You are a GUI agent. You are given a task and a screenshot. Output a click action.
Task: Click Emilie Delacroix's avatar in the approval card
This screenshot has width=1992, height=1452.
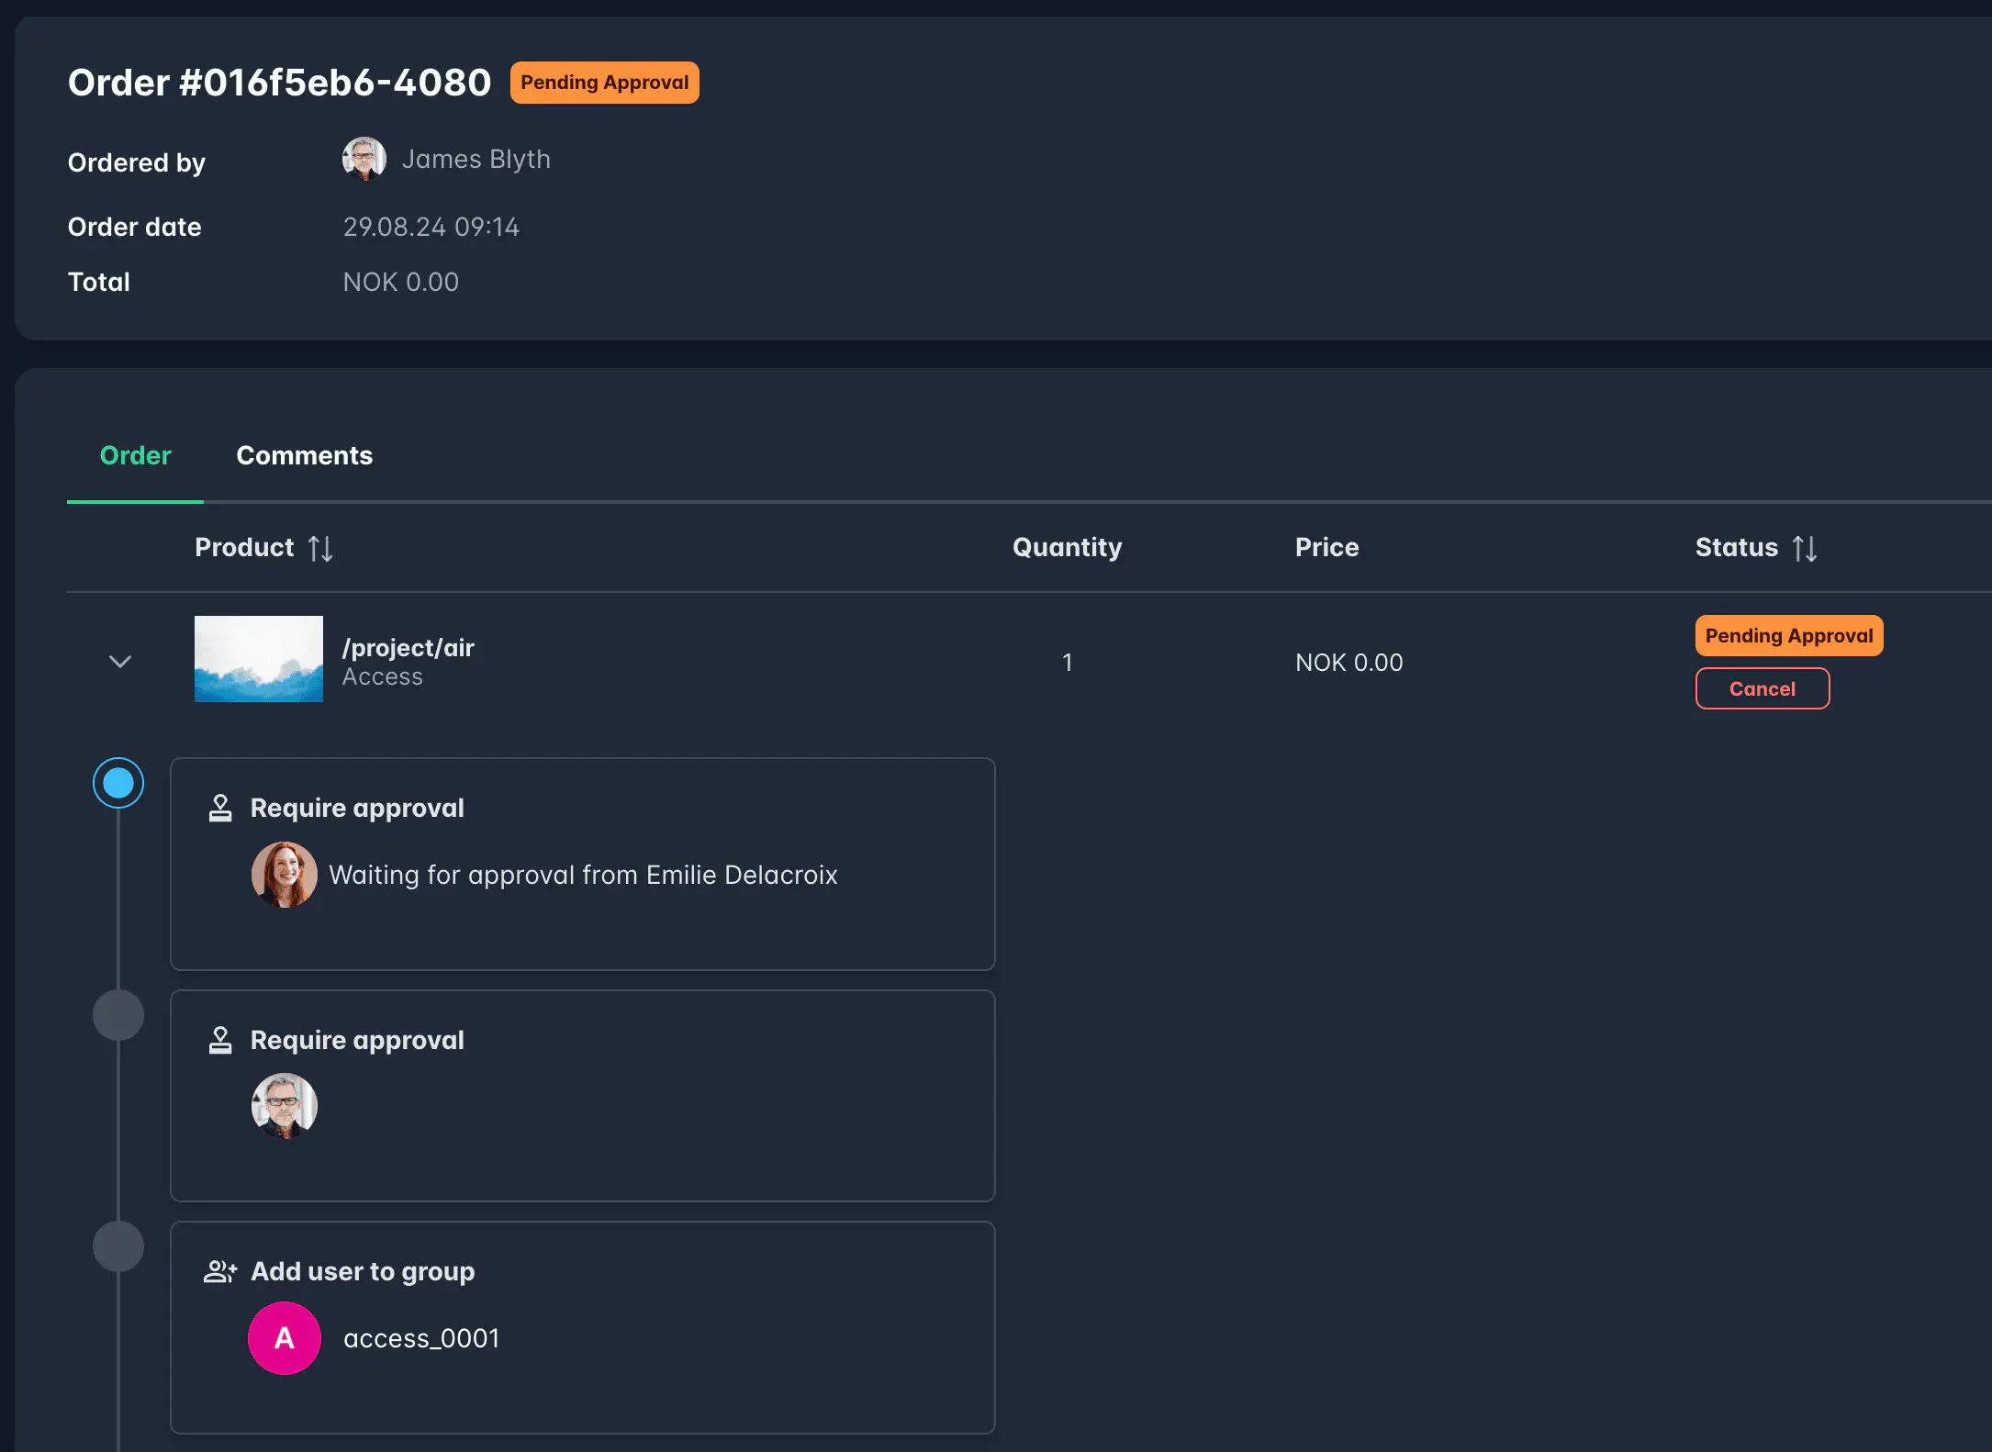[x=285, y=875]
